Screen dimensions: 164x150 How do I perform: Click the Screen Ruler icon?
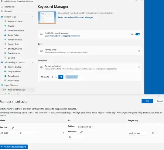(5, 44)
